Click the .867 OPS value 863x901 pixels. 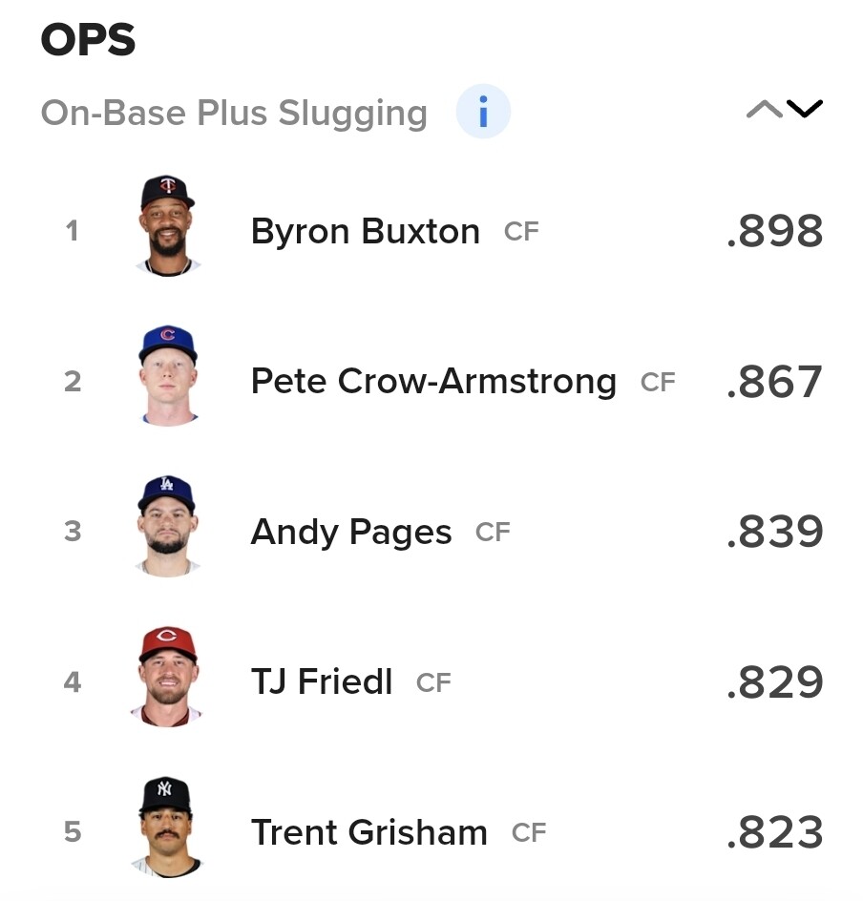point(774,382)
